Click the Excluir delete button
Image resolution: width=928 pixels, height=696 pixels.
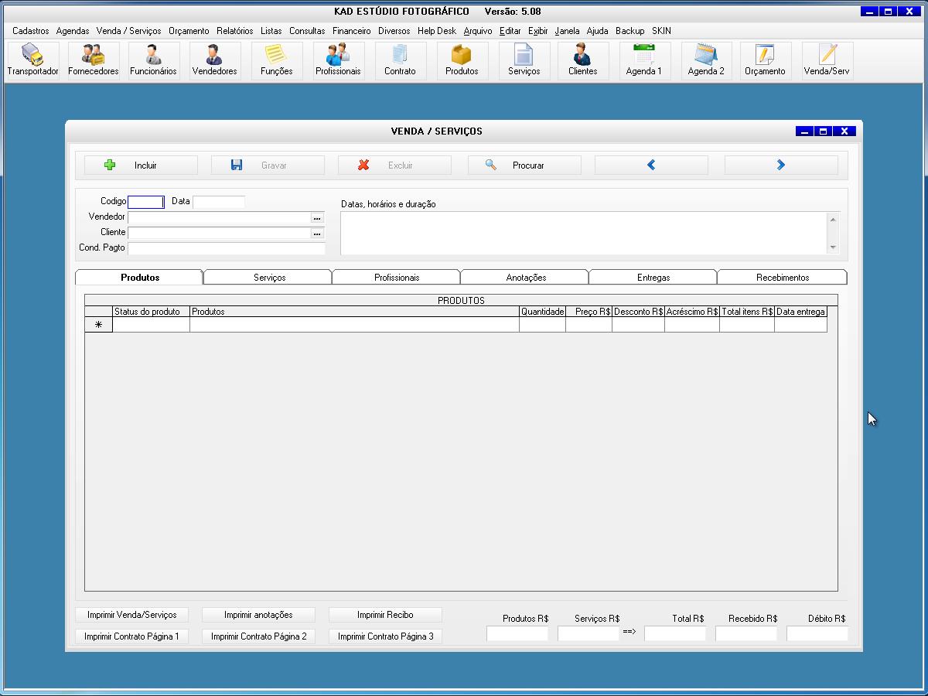[x=394, y=165]
